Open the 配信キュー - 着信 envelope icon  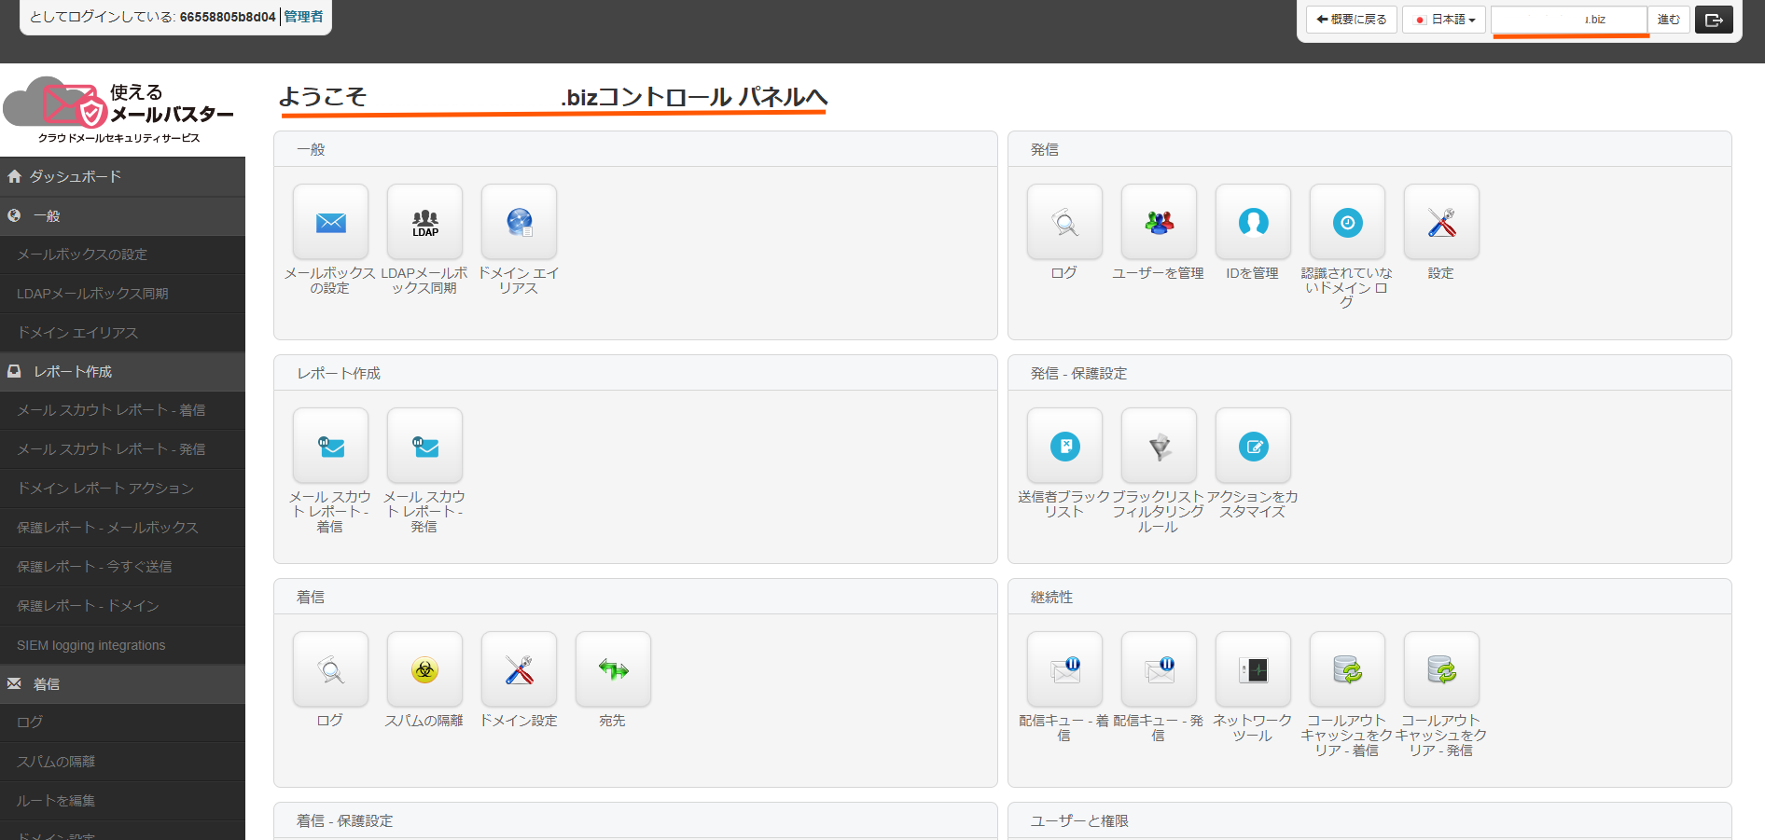tap(1064, 669)
